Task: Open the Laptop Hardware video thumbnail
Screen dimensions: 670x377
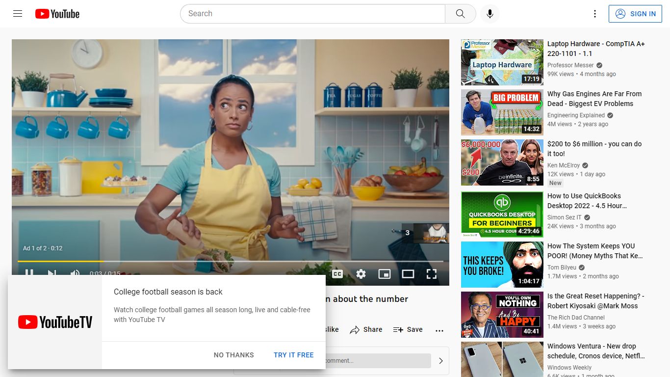Action: [502, 62]
